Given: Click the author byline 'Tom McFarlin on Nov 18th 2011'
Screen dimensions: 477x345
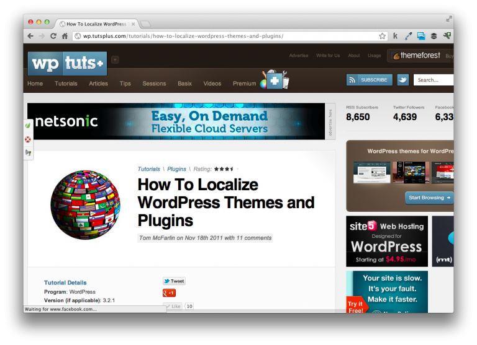Looking at the screenshot, I should pos(181,238).
